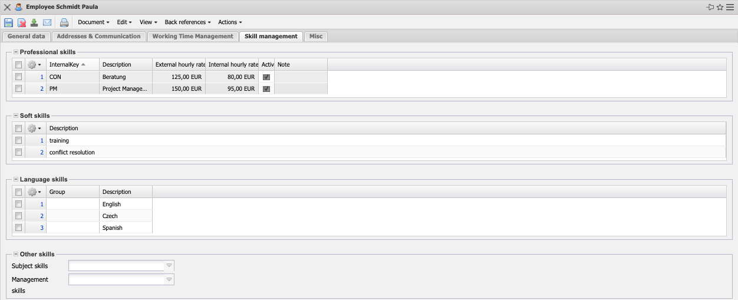Open the View menu
This screenshot has width=738, height=300.
[x=148, y=22]
